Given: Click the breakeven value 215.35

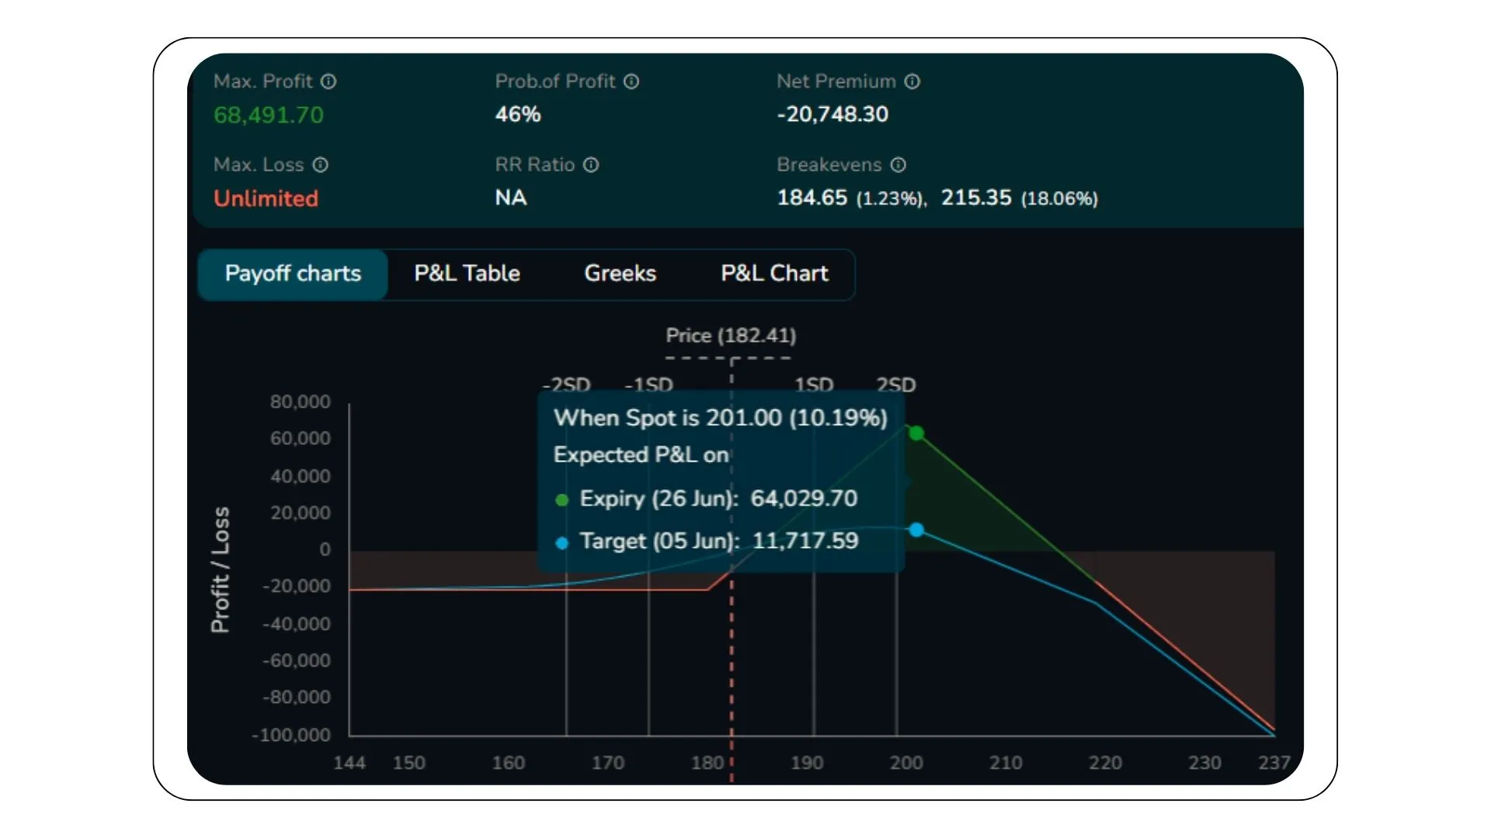Looking at the screenshot, I should click(x=976, y=198).
